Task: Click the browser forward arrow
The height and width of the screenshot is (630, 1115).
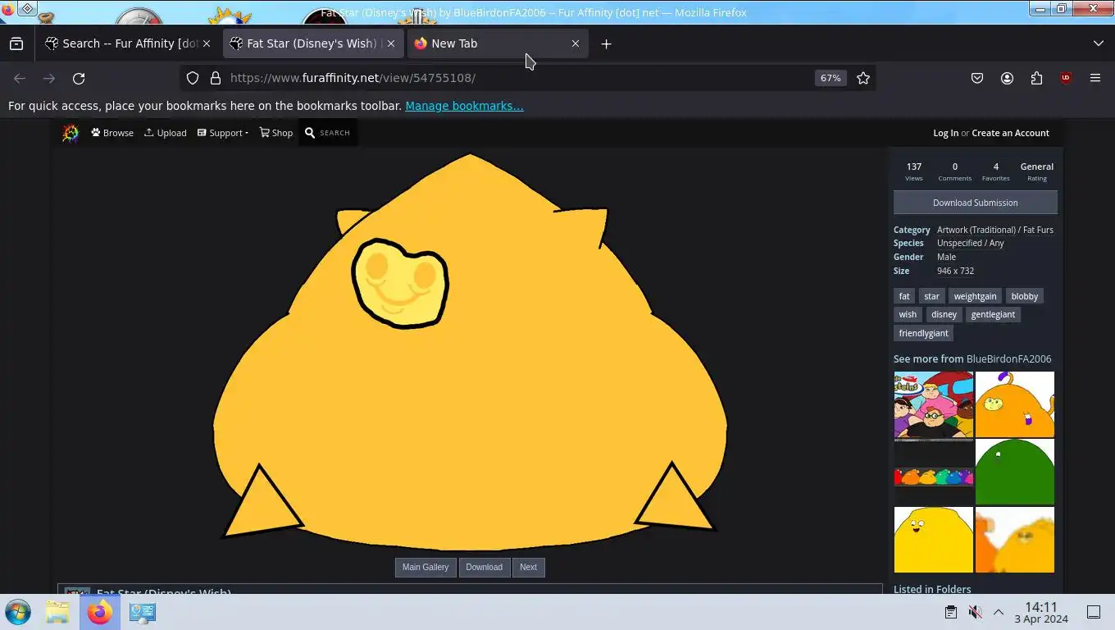Action: click(49, 78)
